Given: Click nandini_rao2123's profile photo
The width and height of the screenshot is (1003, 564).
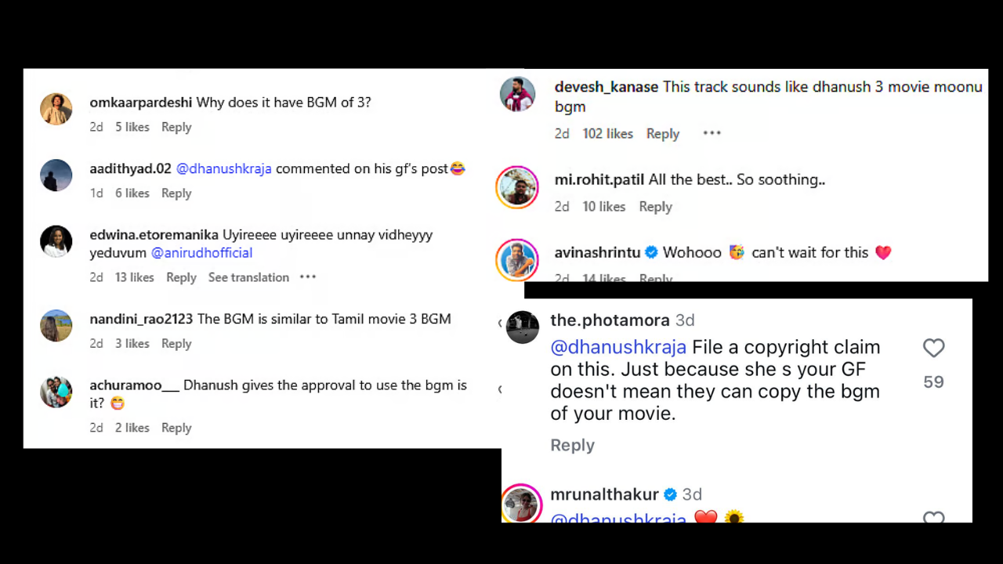Looking at the screenshot, I should coord(56,325).
